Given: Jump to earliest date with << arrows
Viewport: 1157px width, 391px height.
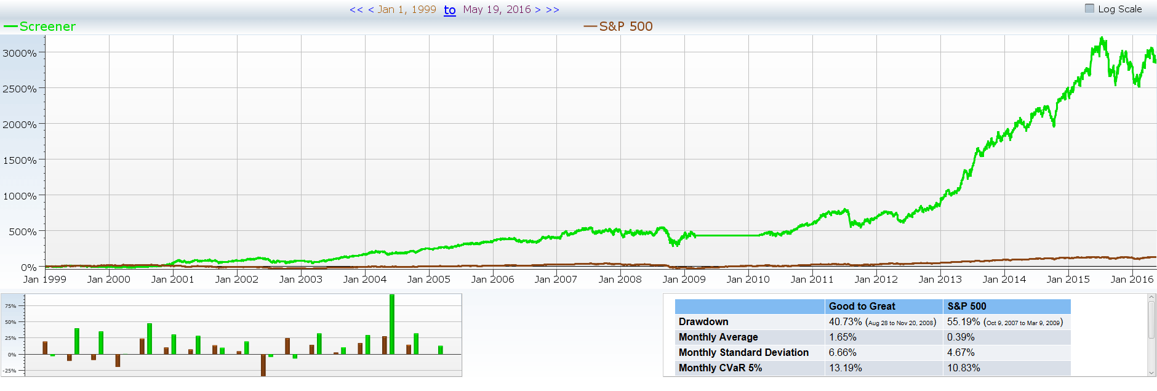Looking at the screenshot, I should pos(356,10).
